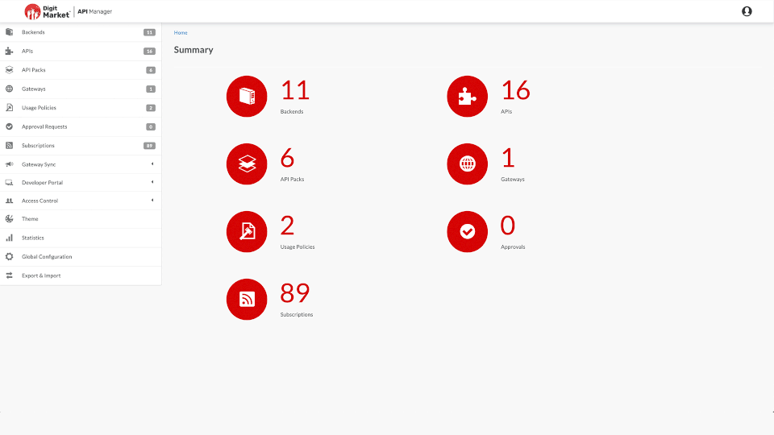Click the Subscriptions feed sidebar icon
This screenshot has width=774, height=435.
point(10,146)
